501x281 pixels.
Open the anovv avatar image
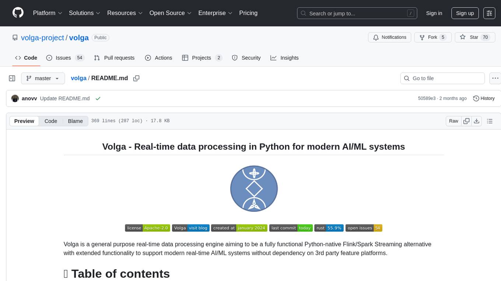15,98
